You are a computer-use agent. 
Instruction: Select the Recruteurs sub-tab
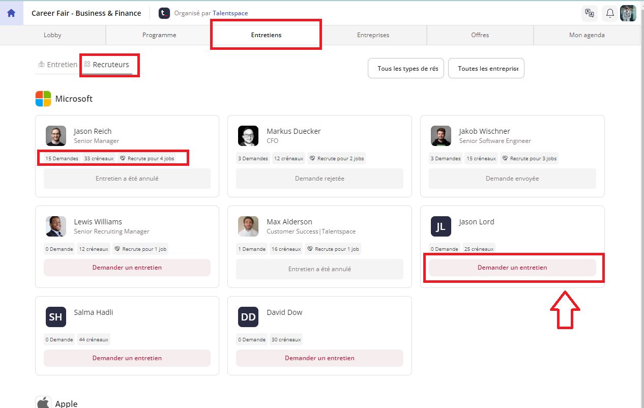[107, 65]
